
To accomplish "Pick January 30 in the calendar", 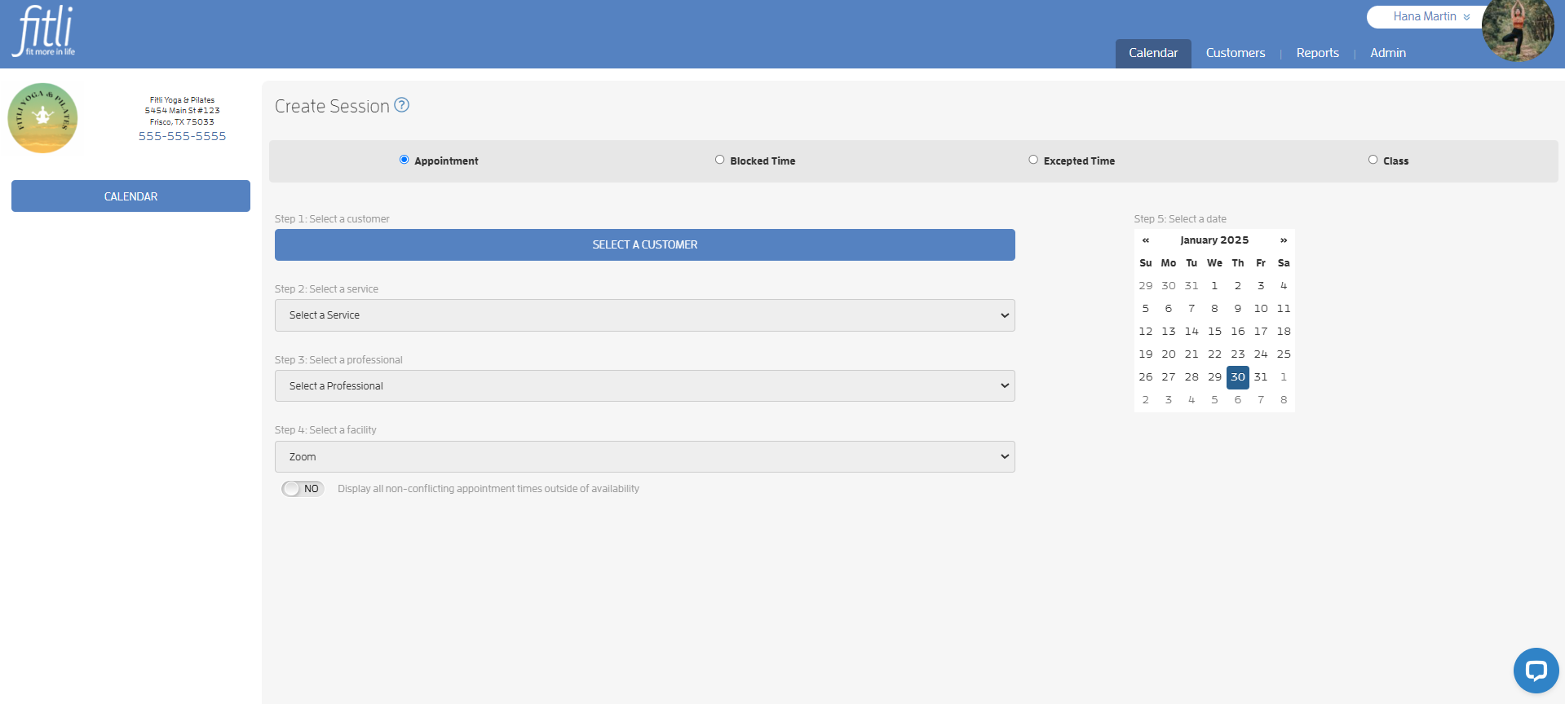I will click(x=1238, y=377).
